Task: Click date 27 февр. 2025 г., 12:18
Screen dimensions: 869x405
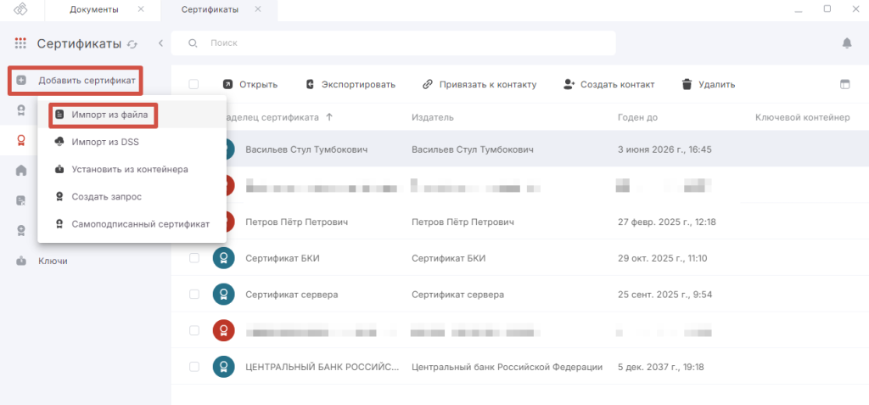Action: (x=667, y=222)
